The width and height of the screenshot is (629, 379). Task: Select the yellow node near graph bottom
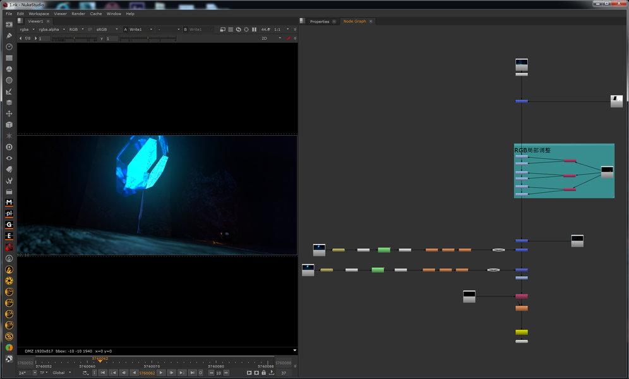coord(522,332)
